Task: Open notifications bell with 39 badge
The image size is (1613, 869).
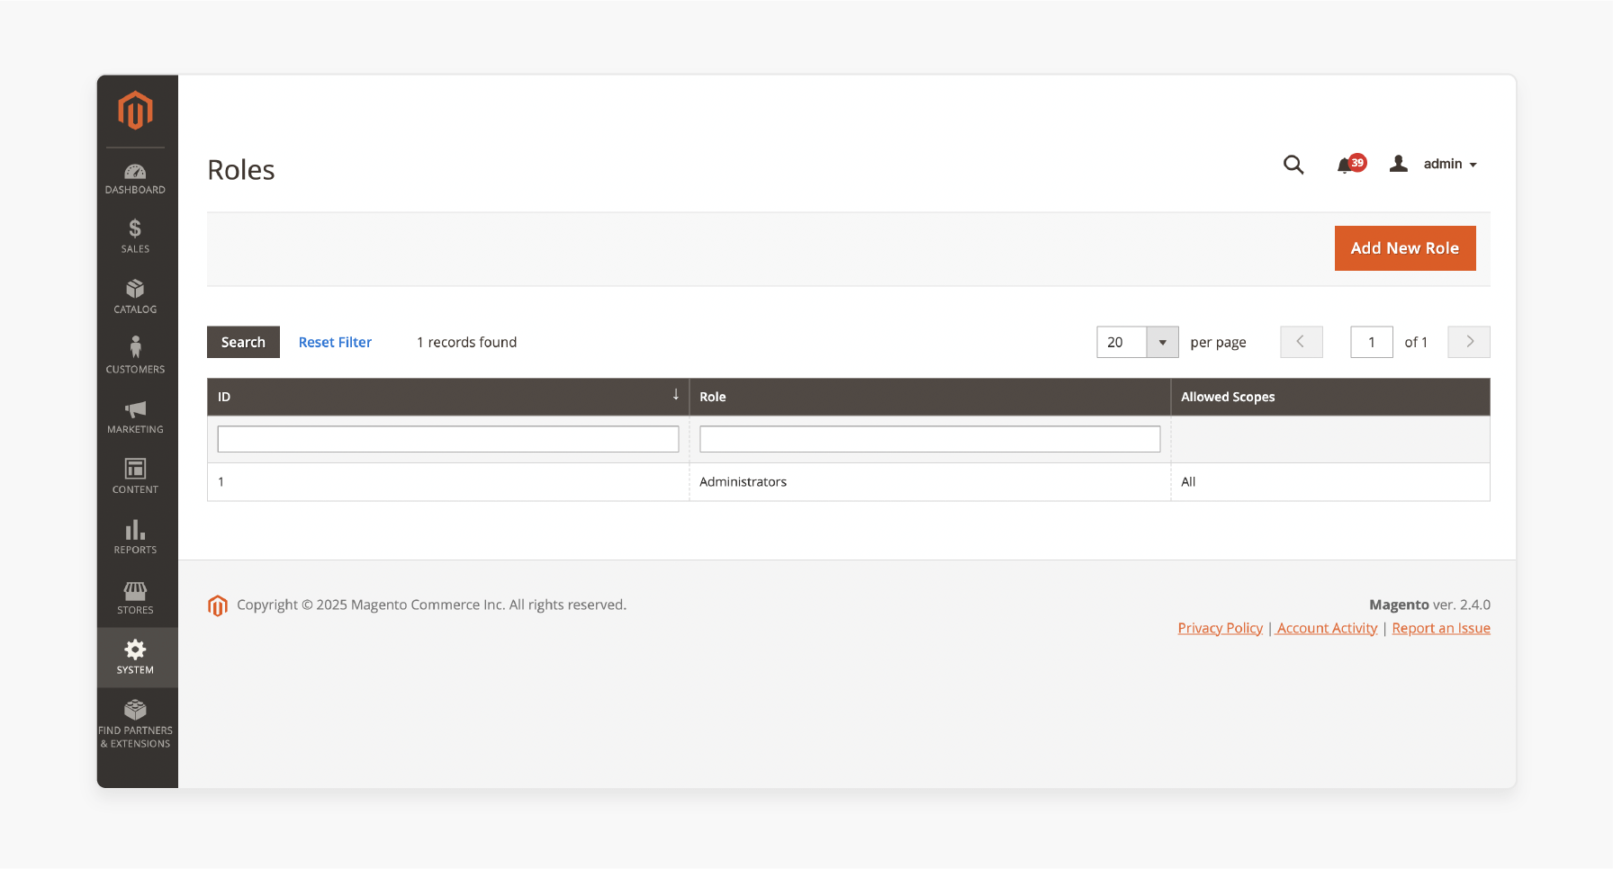Action: (x=1351, y=165)
